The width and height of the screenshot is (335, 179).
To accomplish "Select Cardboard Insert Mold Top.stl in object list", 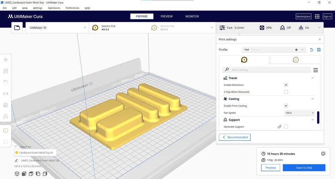I will [x=35, y=153].
